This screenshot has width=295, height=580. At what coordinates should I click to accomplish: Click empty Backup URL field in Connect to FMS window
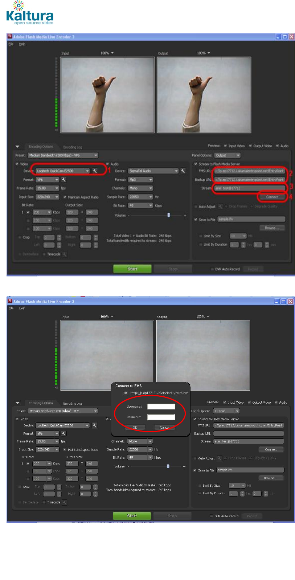[x=249, y=433]
